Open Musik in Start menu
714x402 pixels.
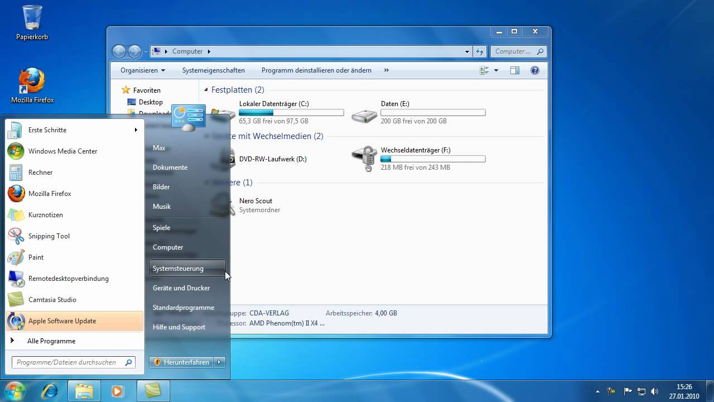point(162,207)
